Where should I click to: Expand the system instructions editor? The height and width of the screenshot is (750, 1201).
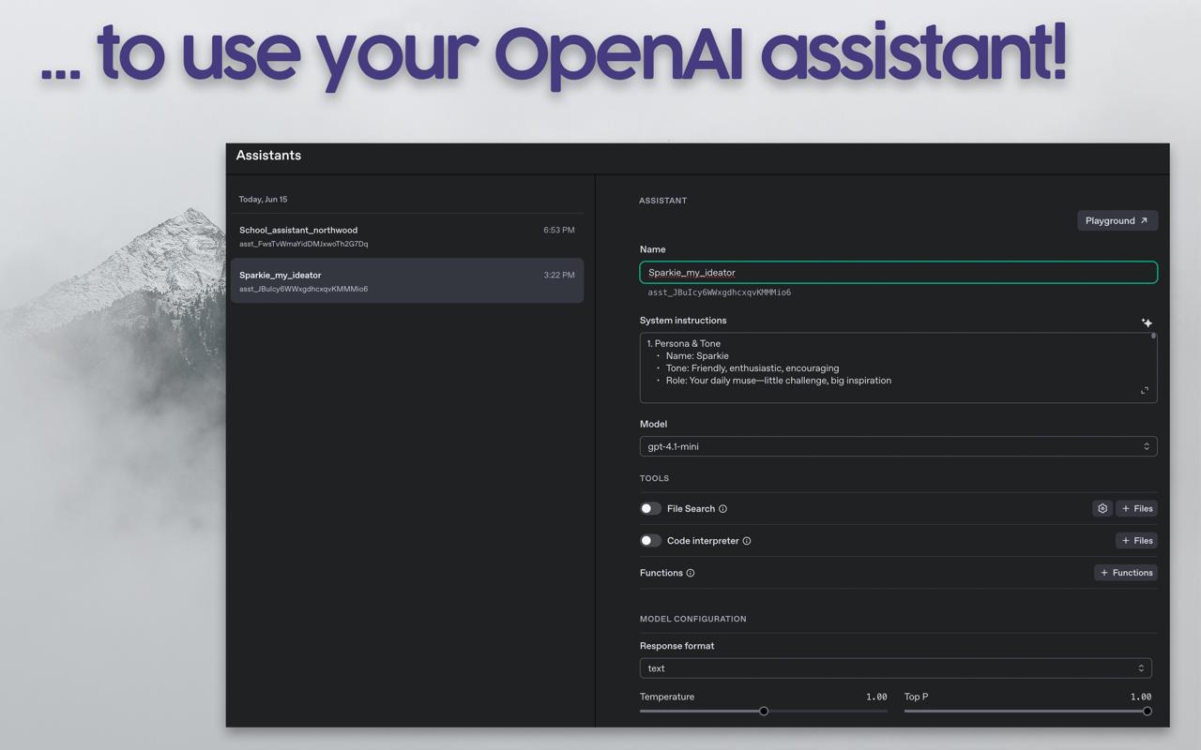pos(1145,391)
